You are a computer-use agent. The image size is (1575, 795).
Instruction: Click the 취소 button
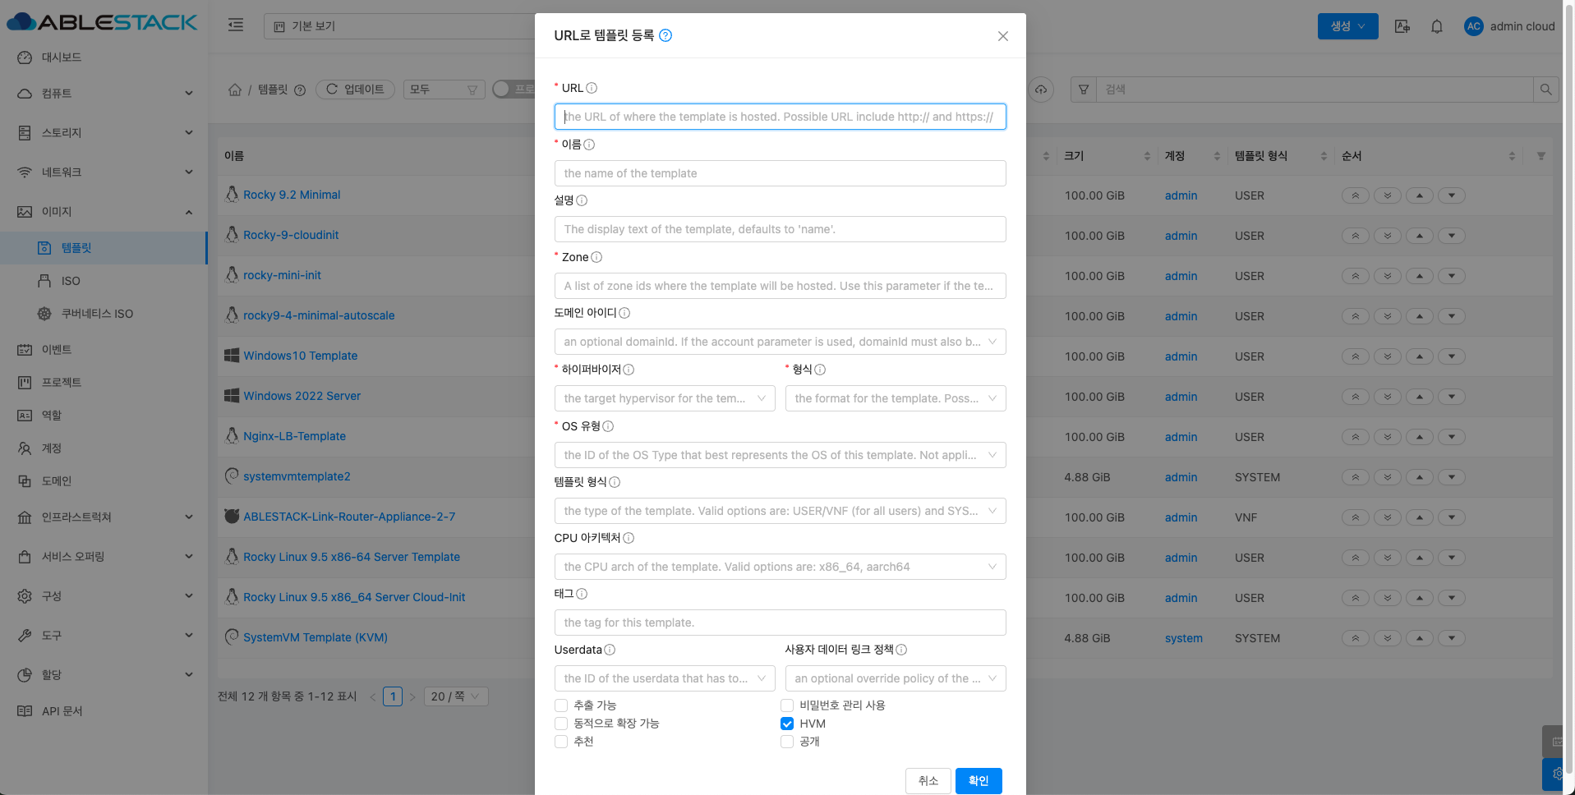[928, 781]
